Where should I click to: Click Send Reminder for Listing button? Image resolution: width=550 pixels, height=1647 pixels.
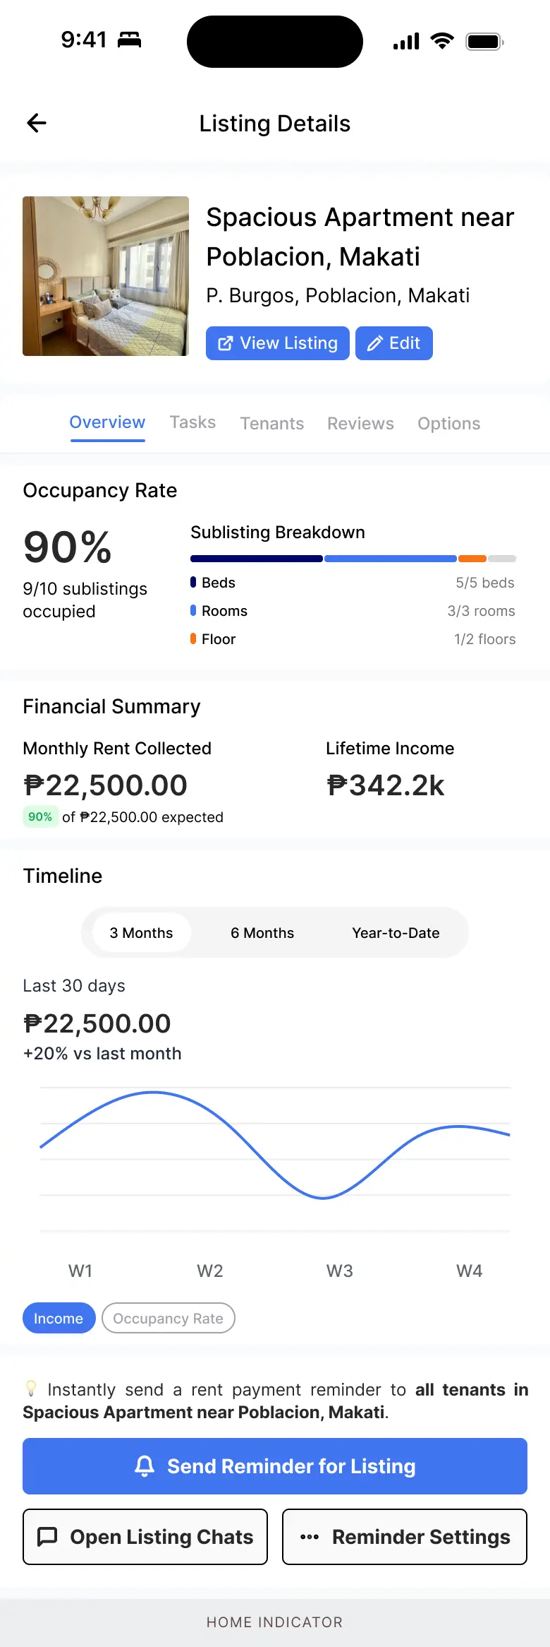tap(275, 1466)
